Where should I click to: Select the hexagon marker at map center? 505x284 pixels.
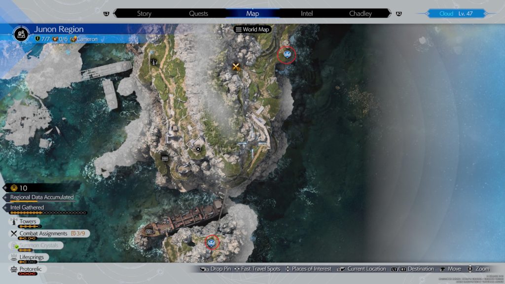(x=198, y=148)
